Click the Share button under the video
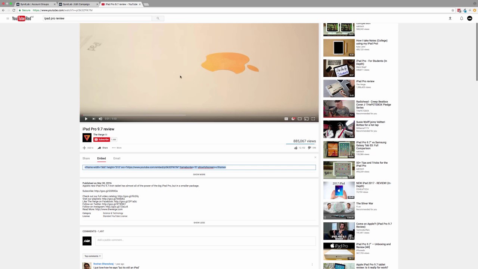Image resolution: width=478 pixels, height=269 pixels. pyautogui.click(x=103, y=148)
